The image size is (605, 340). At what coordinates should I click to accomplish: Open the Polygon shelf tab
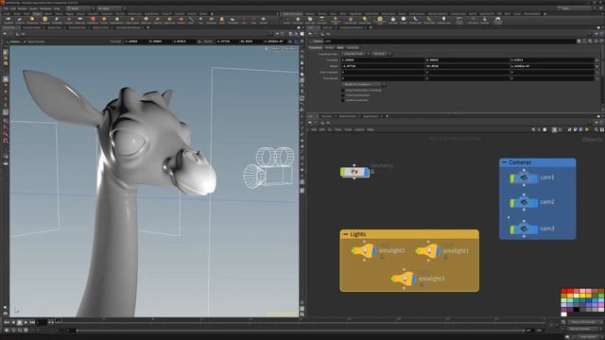[37, 13]
